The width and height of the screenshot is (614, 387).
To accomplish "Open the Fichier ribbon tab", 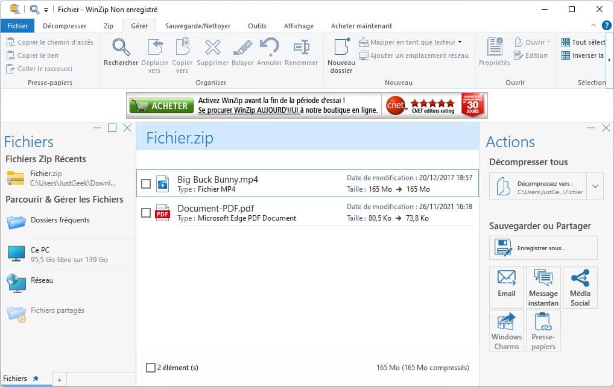I will [x=17, y=26].
